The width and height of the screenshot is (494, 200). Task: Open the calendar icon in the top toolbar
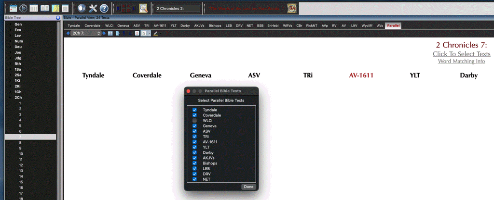[x=13, y=8]
